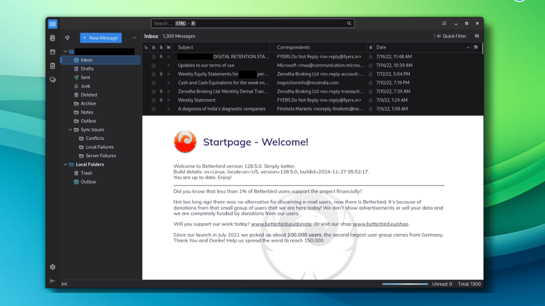Open the Junk folder
Viewport: 545px width, 306px height.
(x=100, y=86)
